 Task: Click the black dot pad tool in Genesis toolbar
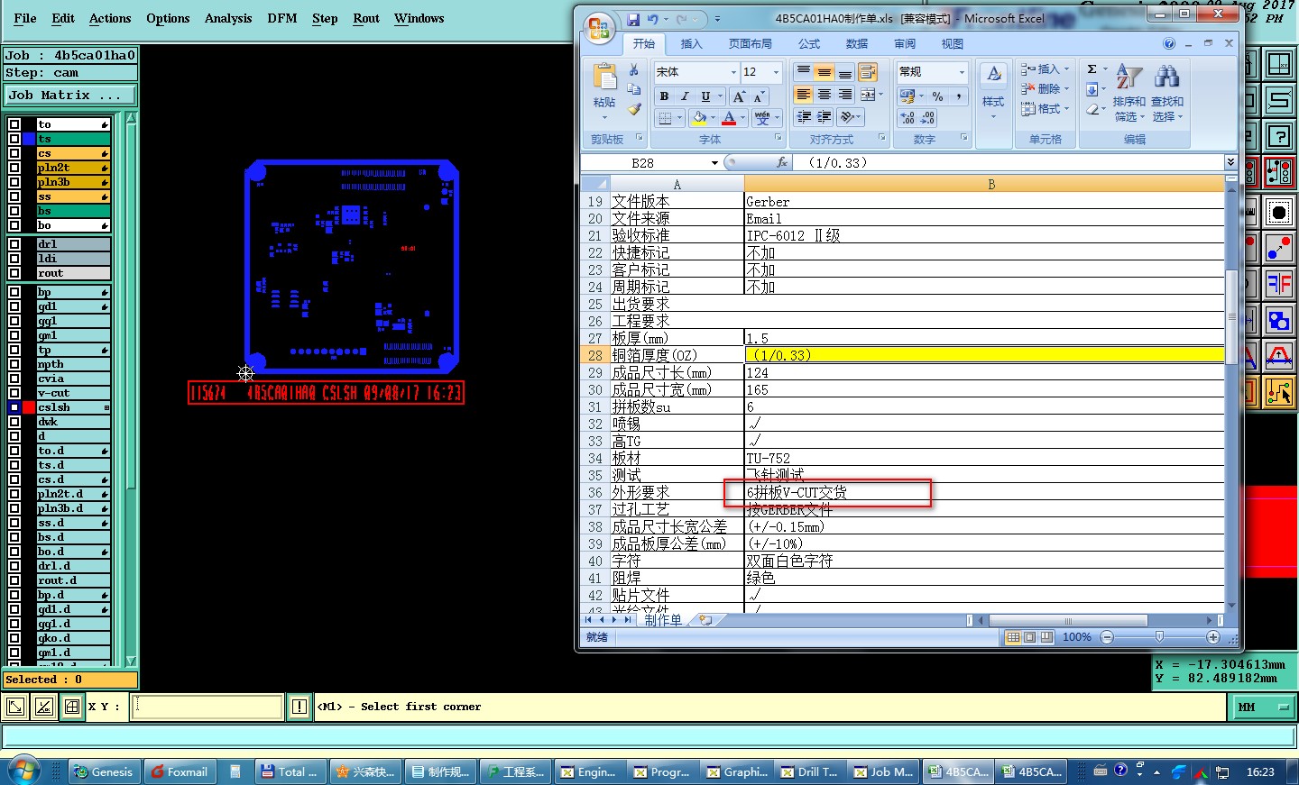pyautogui.click(x=1279, y=213)
